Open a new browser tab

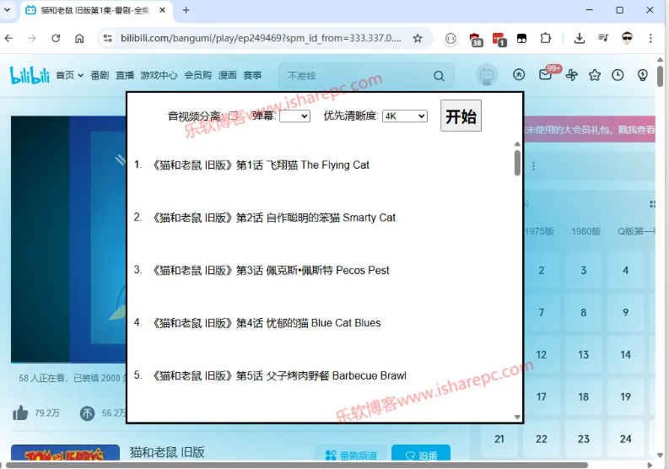(x=186, y=10)
